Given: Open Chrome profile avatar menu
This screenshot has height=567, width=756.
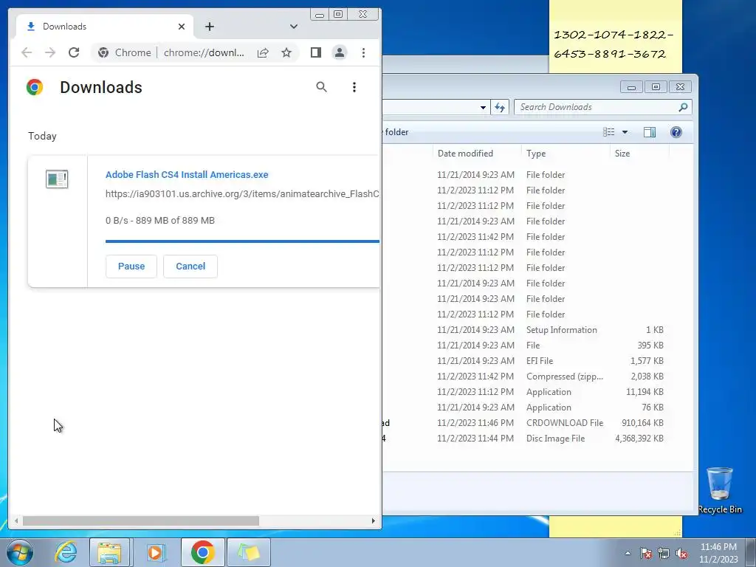Looking at the screenshot, I should point(340,52).
